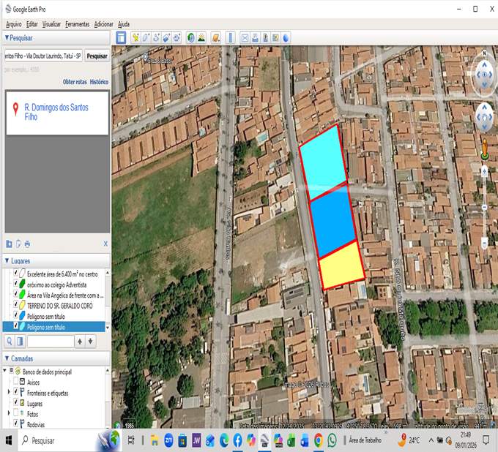Open the Visualizar menu
Screen dimensions: 498x452
click(51, 24)
